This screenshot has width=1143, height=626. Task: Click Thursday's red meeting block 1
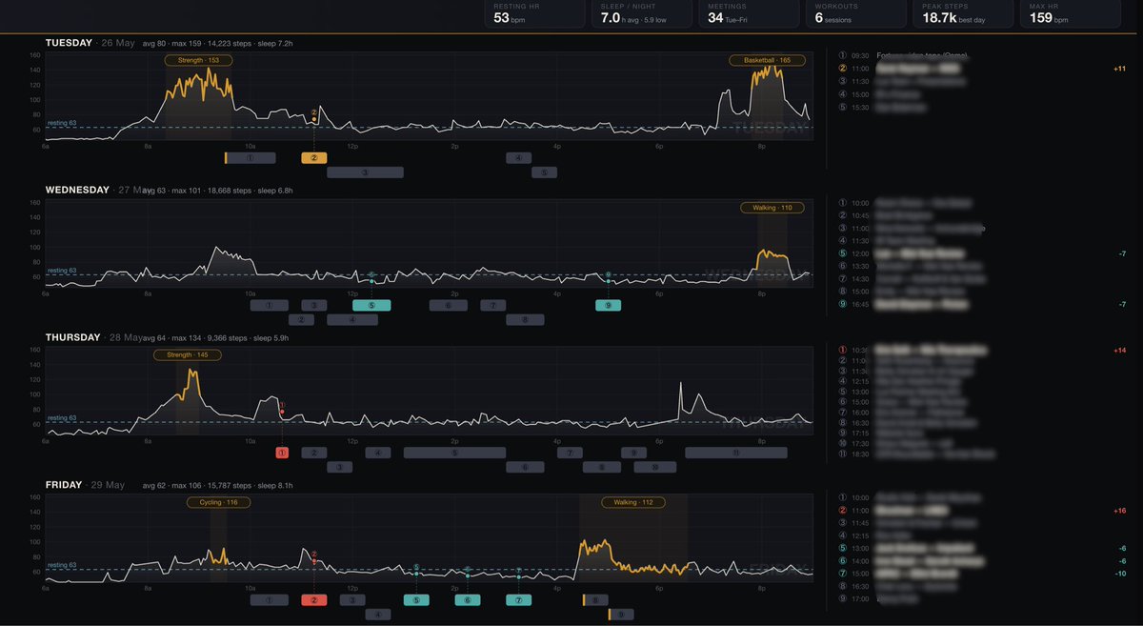tap(282, 453)
